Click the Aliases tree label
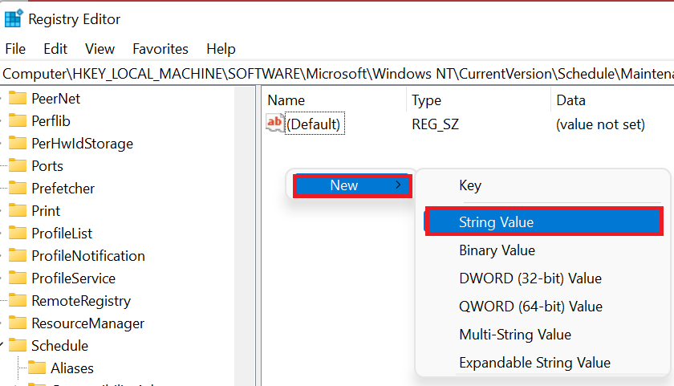 click(72, 368)
